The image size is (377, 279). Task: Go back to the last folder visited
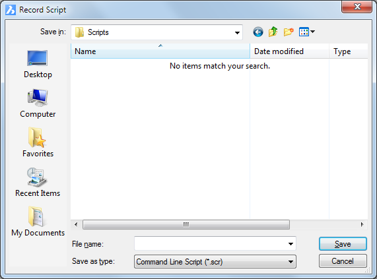point(258,32)
